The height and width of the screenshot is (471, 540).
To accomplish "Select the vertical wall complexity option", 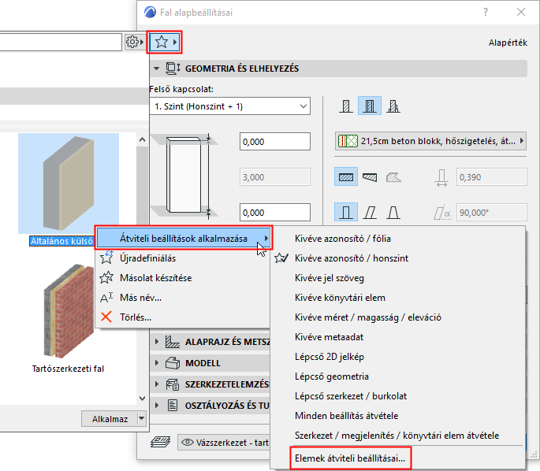I will pos(346,213).
